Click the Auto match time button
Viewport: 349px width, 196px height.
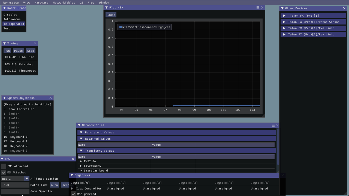click(x=54, y=185)
